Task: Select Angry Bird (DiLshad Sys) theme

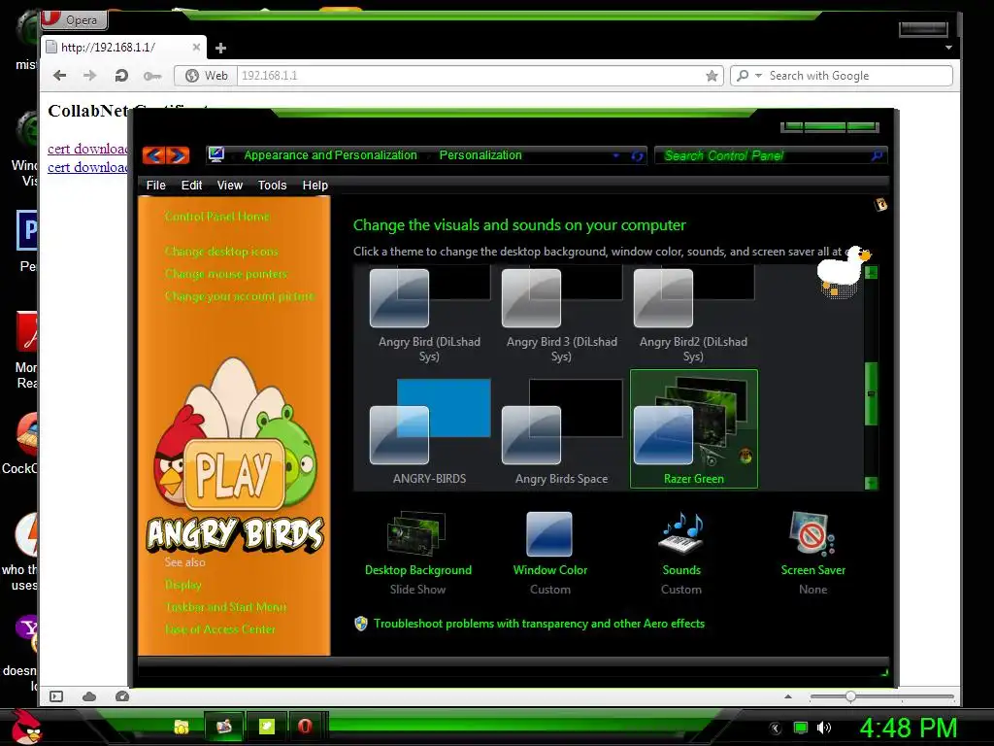Action: click(x=429, y=314)
